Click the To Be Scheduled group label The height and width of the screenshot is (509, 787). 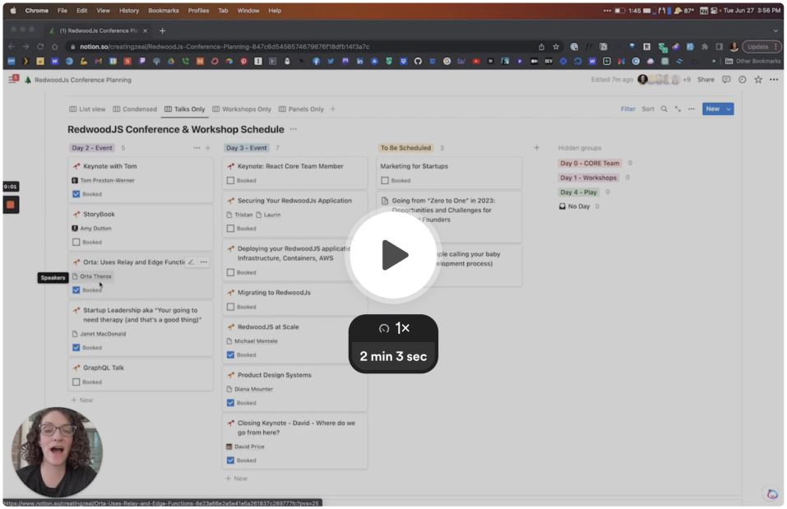(x=405, y=148)
